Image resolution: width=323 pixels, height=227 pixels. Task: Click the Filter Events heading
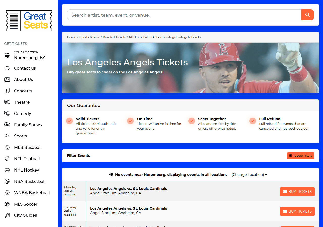coord(78,156)
